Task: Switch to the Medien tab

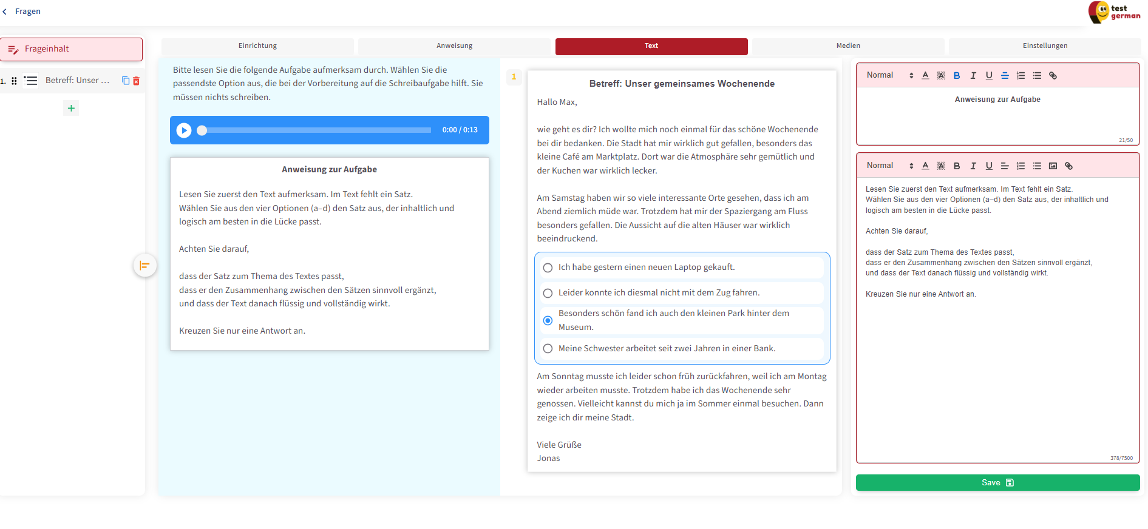Action: pyautogui.click(x=847, y=46)
